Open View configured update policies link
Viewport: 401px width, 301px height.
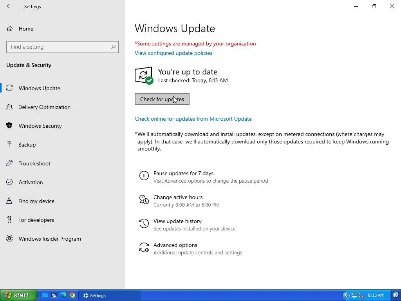pos(173,53)
